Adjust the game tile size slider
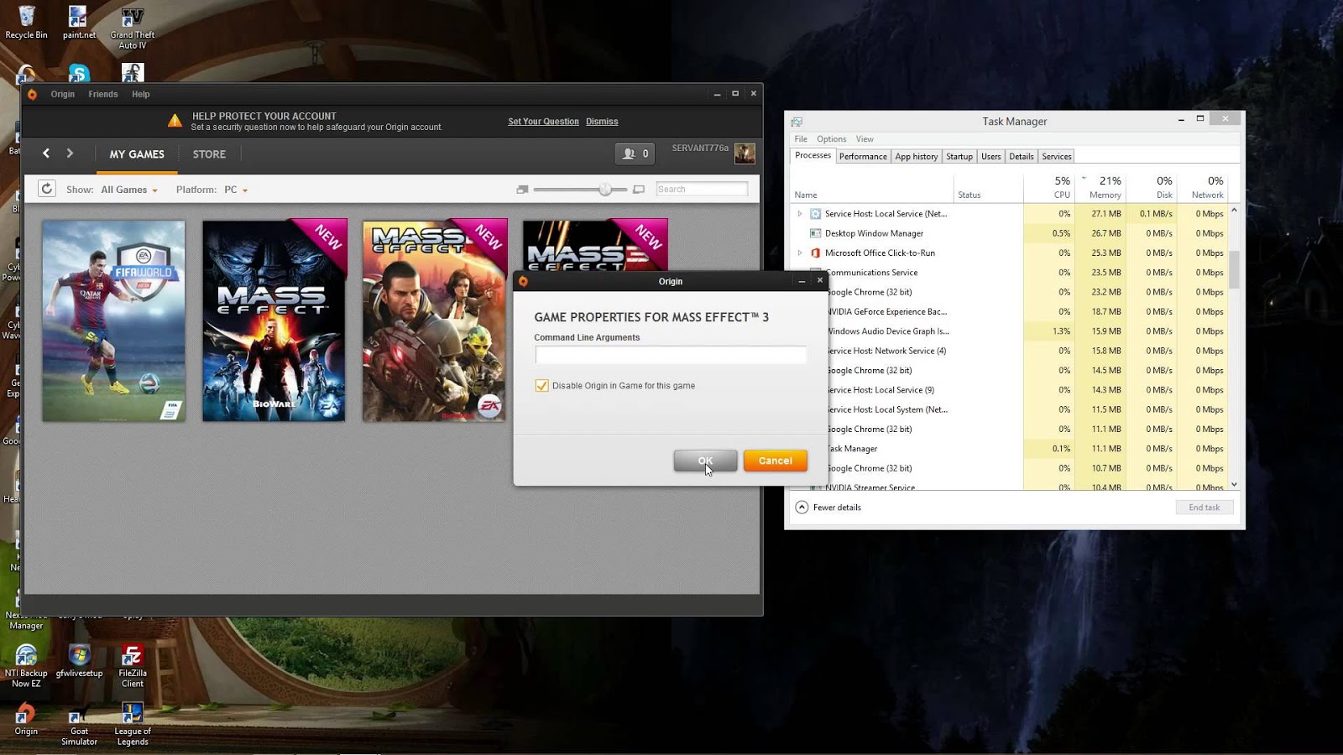The image size is (1343, 755). tap(605, 190)
